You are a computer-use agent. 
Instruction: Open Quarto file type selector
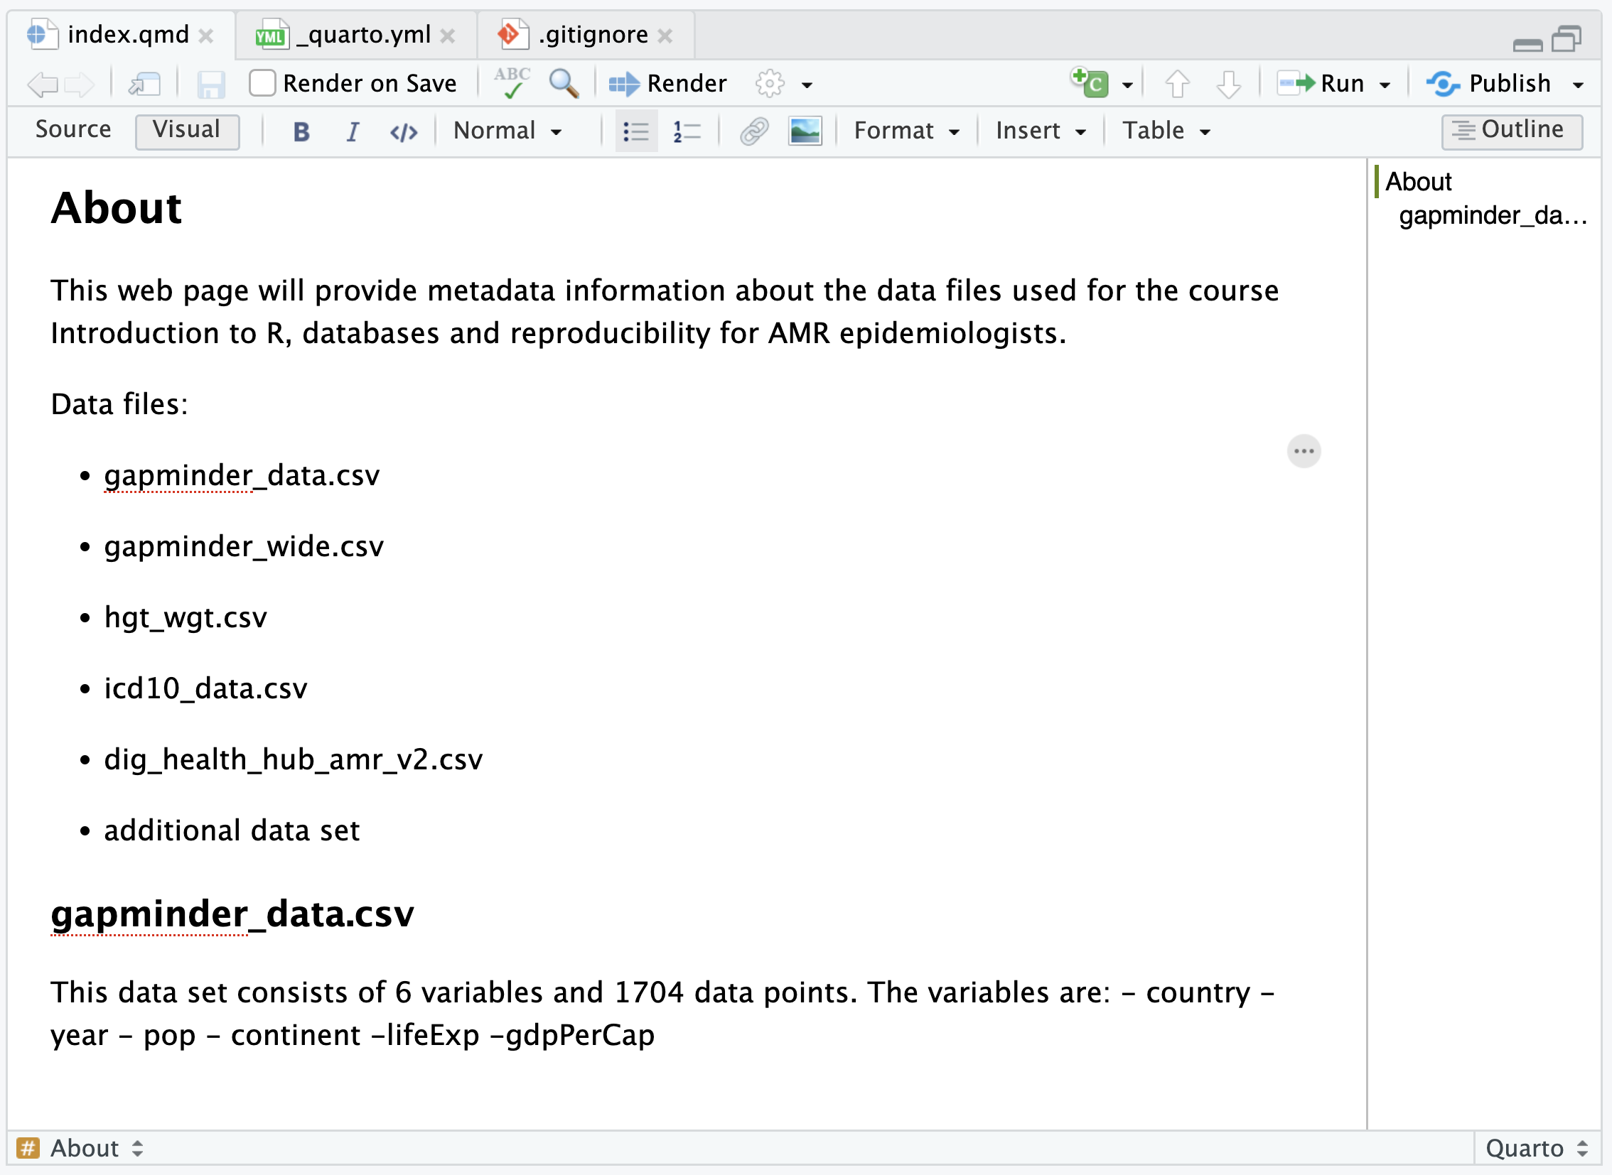(x=1537, y=1149)
